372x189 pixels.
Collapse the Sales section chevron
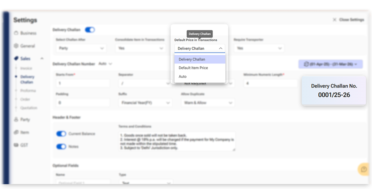tap(42, 59)
